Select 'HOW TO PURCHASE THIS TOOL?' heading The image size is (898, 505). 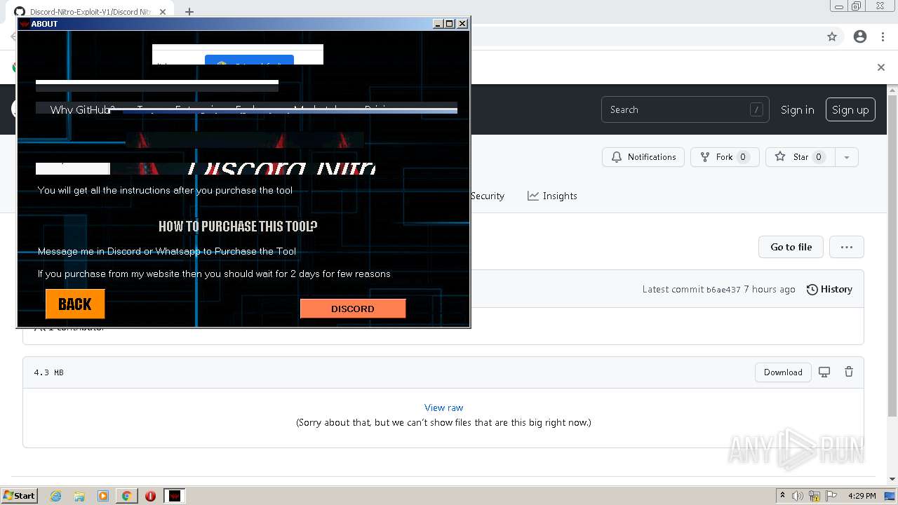point(238,226)
